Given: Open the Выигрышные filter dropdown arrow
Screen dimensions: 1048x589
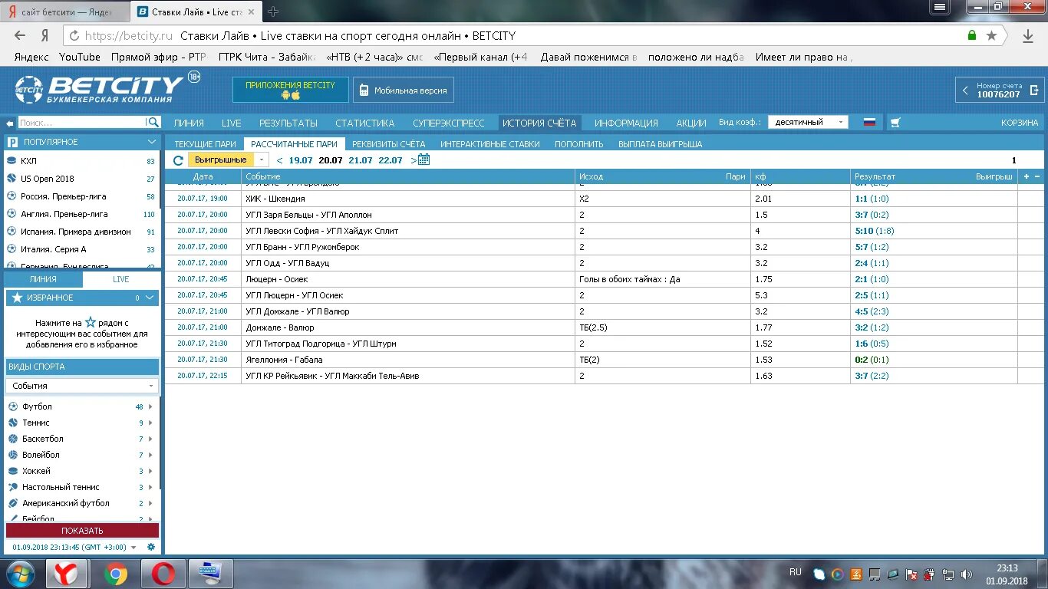Looking at the screenshot, I should pyautogui.click(x=262, y=160).
